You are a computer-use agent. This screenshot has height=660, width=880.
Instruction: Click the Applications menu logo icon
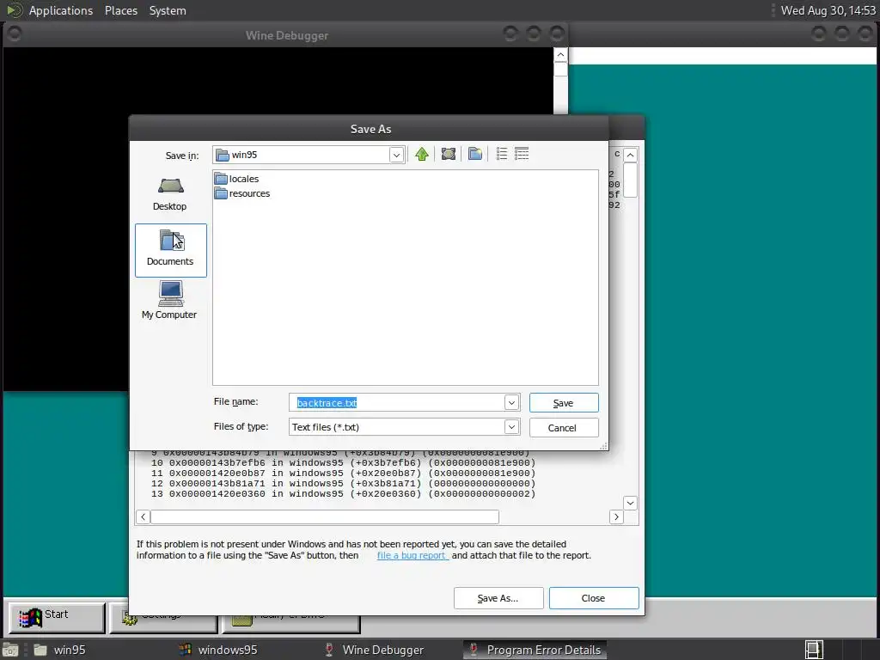pyautogui.click(x=14, y=10)
